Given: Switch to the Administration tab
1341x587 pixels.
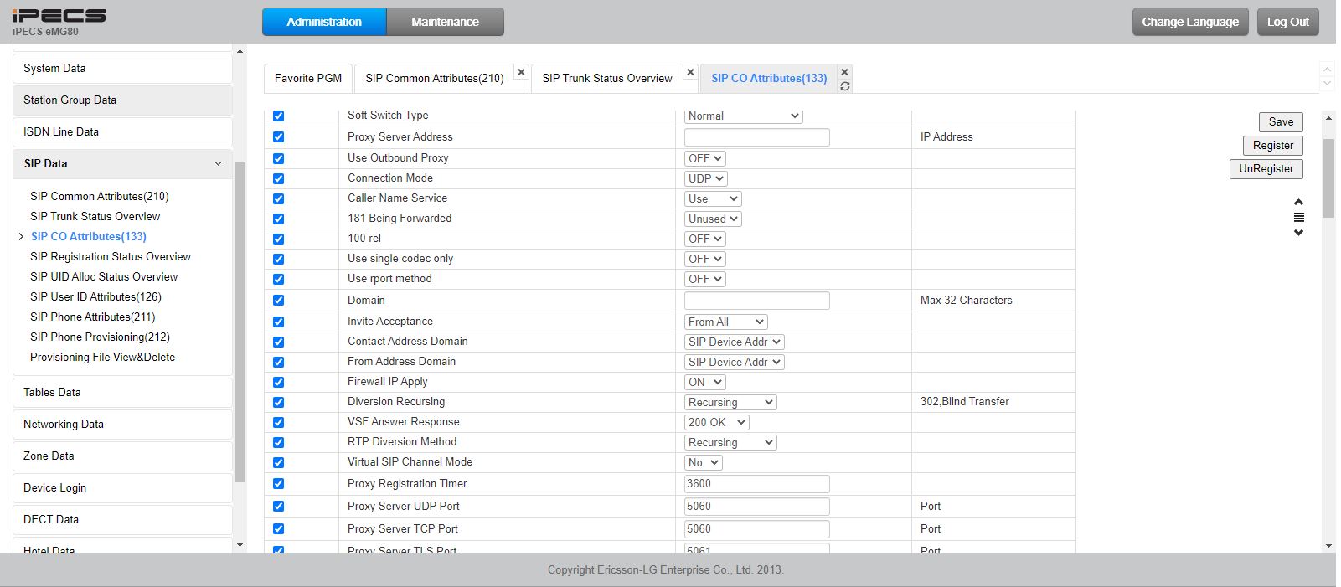Looking at the screenshot, I should click(324, 22).
